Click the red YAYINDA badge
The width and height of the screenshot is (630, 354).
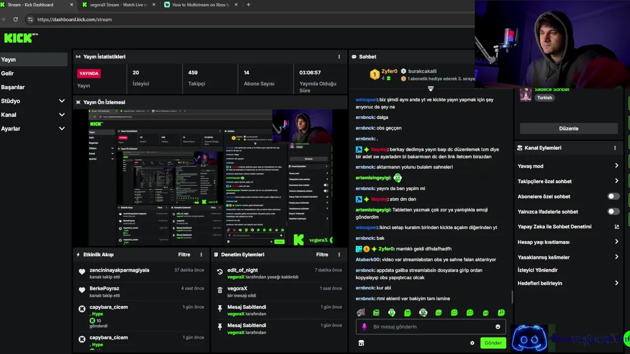point(89,73)
